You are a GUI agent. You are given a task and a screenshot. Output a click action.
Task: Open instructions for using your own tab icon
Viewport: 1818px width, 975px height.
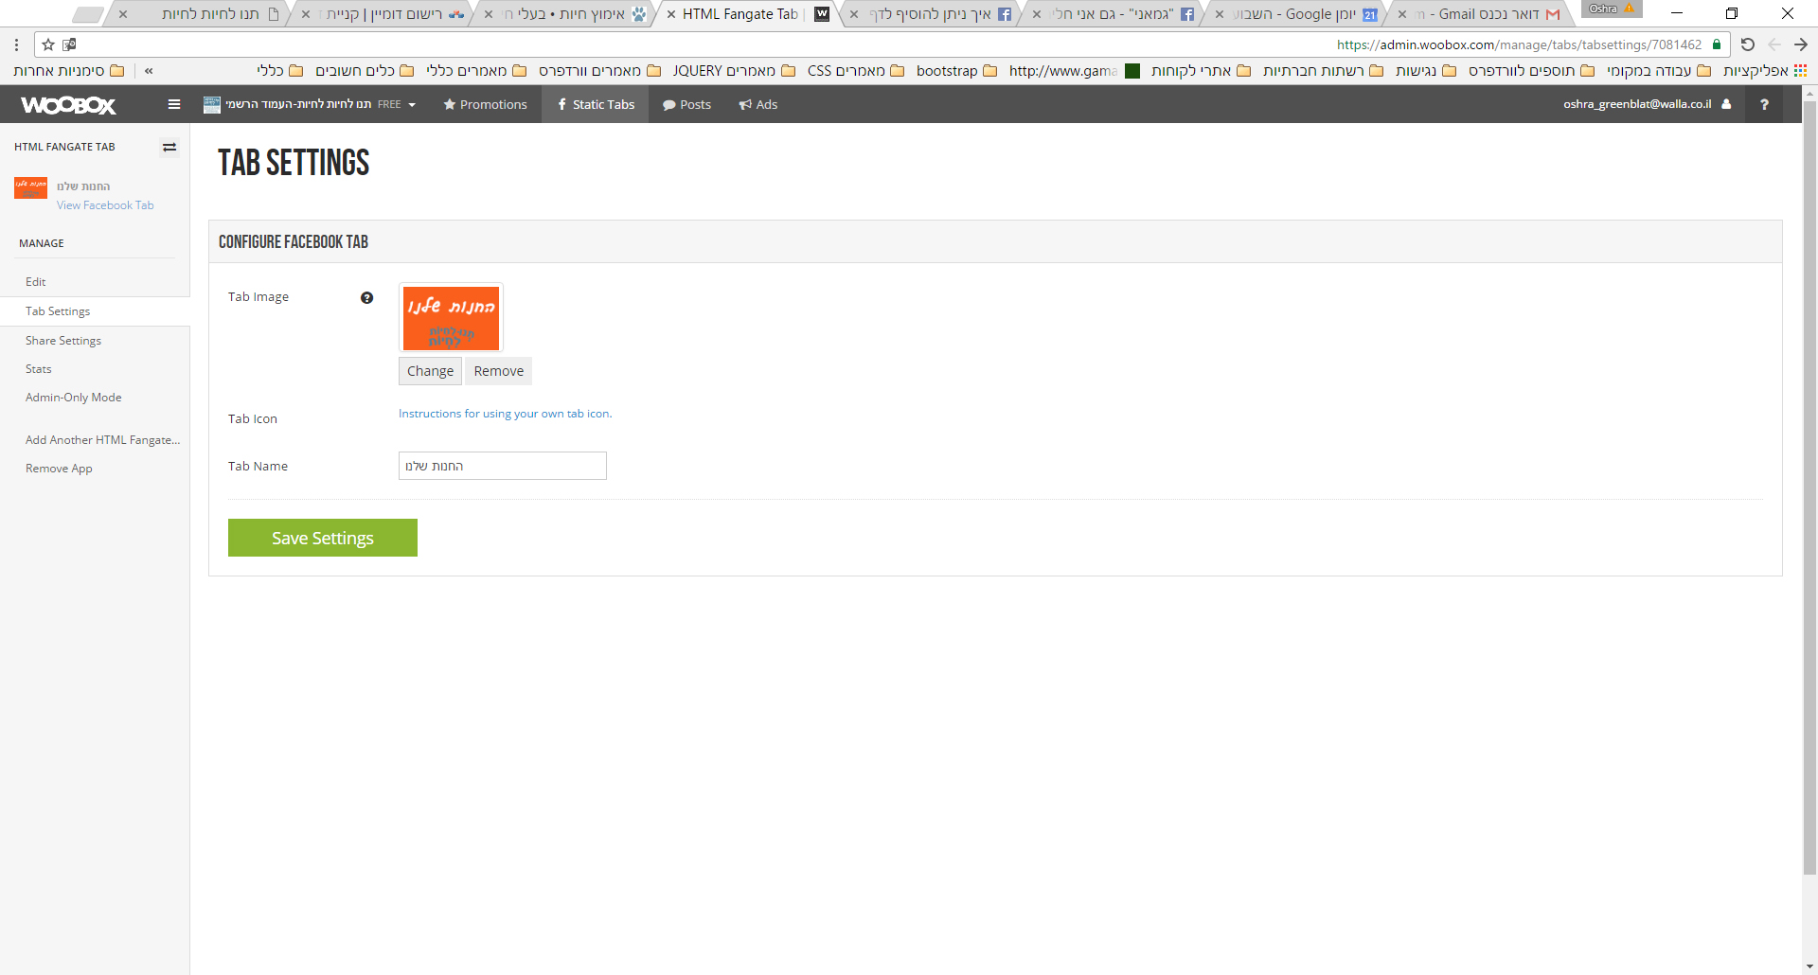tap(505, 414)
